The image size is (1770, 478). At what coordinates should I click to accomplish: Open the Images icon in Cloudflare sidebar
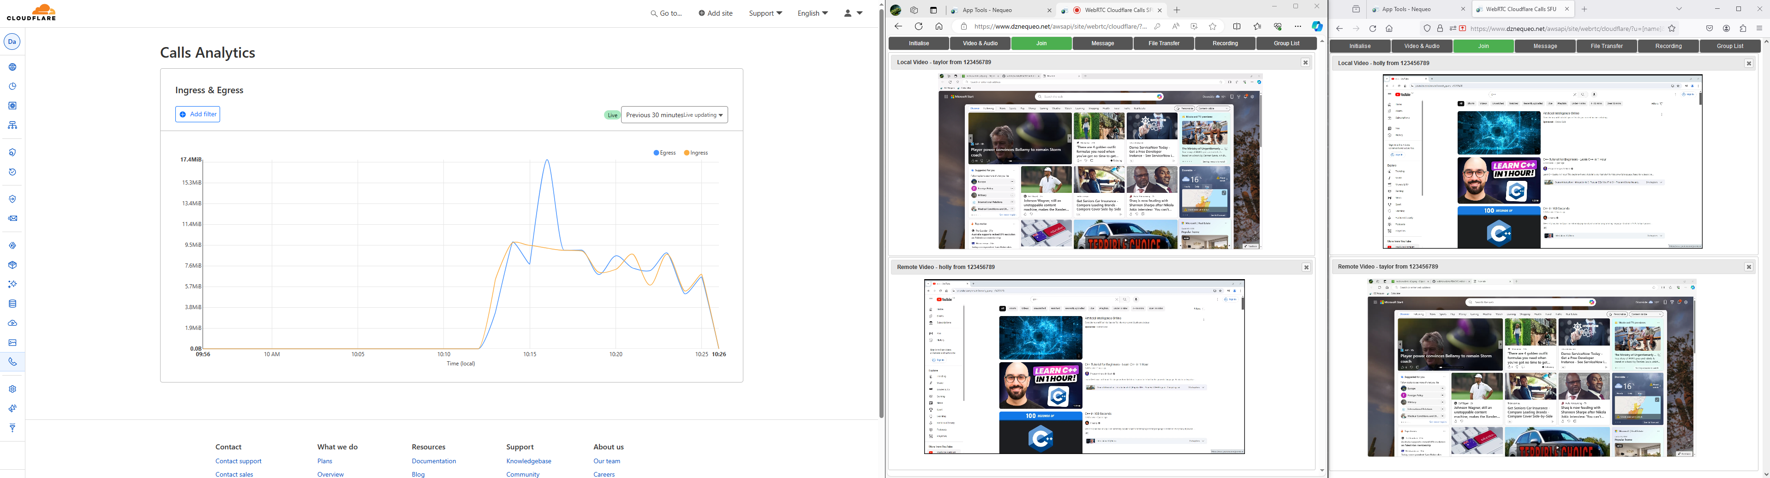click(x=12, y=342)
